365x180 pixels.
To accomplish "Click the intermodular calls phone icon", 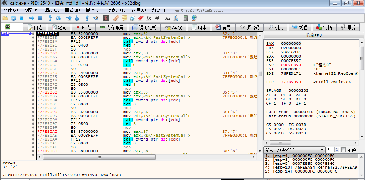I will [x=176, y=18].
